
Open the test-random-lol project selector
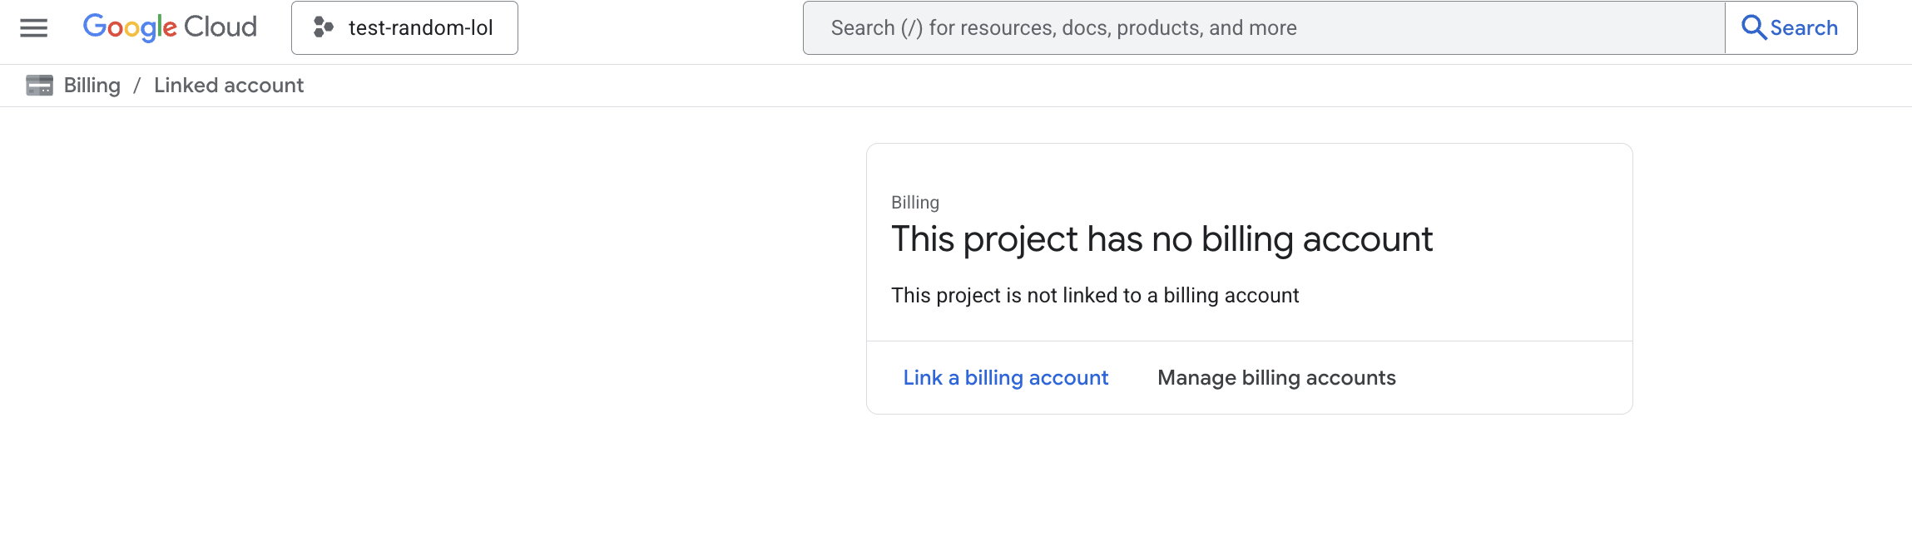tap(404, 27)
